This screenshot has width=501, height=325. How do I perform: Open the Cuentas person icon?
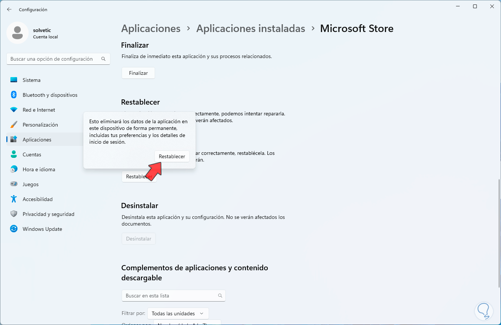(x=14, y=154)
